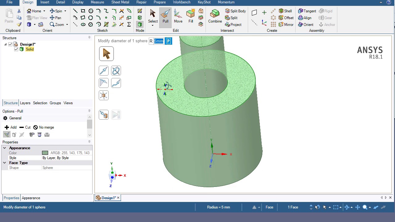Open the Zoom dropdown arrow

pos(67,25)
